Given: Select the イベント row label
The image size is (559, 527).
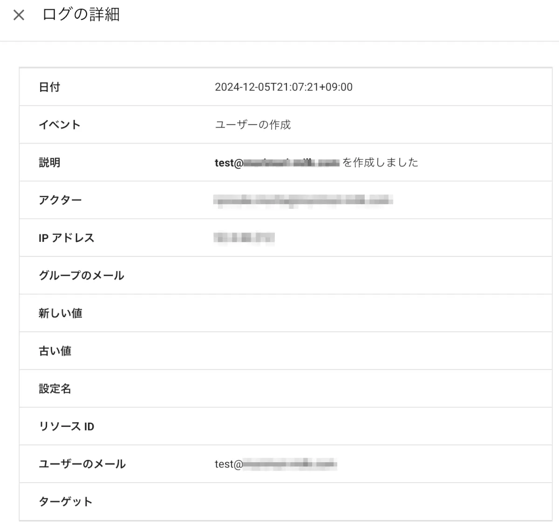Looking at the screenshot, I should (60, 125).
